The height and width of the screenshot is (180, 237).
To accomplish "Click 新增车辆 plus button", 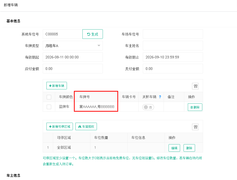I will (x=56, y=86).
